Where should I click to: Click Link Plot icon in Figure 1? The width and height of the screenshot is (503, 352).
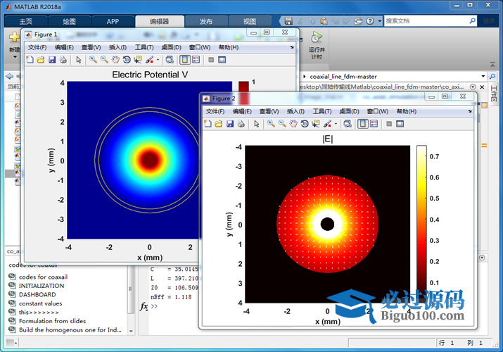point(170,60)
